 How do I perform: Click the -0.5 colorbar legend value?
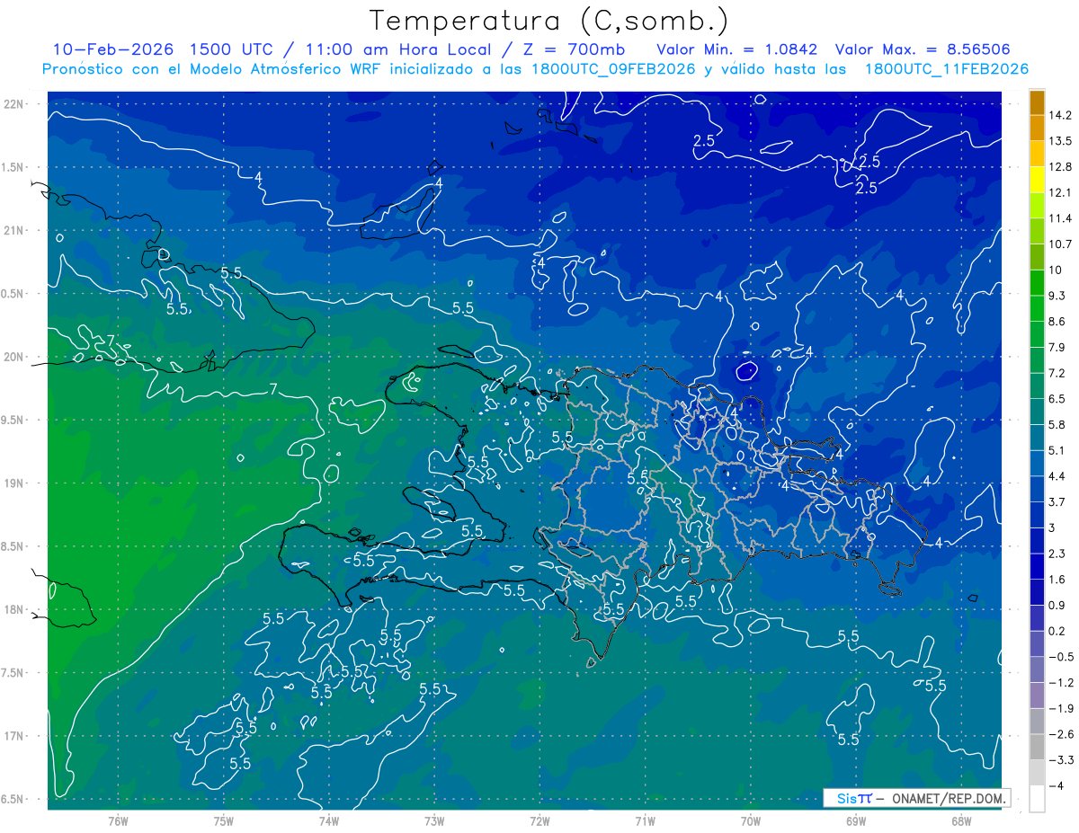[1061, 656]
